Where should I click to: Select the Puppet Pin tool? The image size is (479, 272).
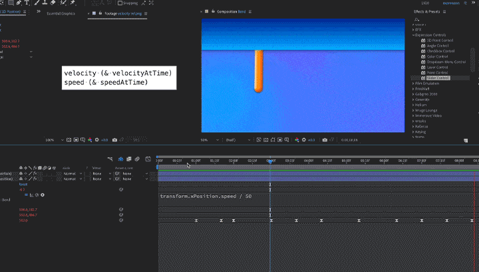pos(73,3)
